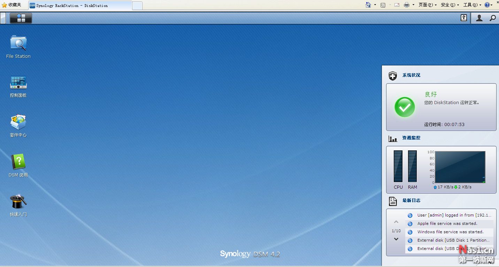Viewport: 499px width, 267px height.
Task: Expand the home button dropdown arrow
Action: pyautogui.click(x=375, y=5)
